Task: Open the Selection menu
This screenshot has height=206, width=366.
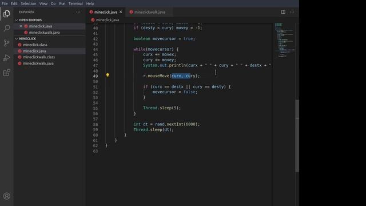Action: click(28, 3)
